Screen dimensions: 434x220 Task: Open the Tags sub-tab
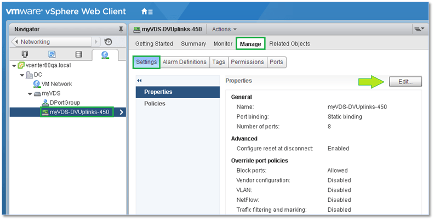click(x=219, y=62)
